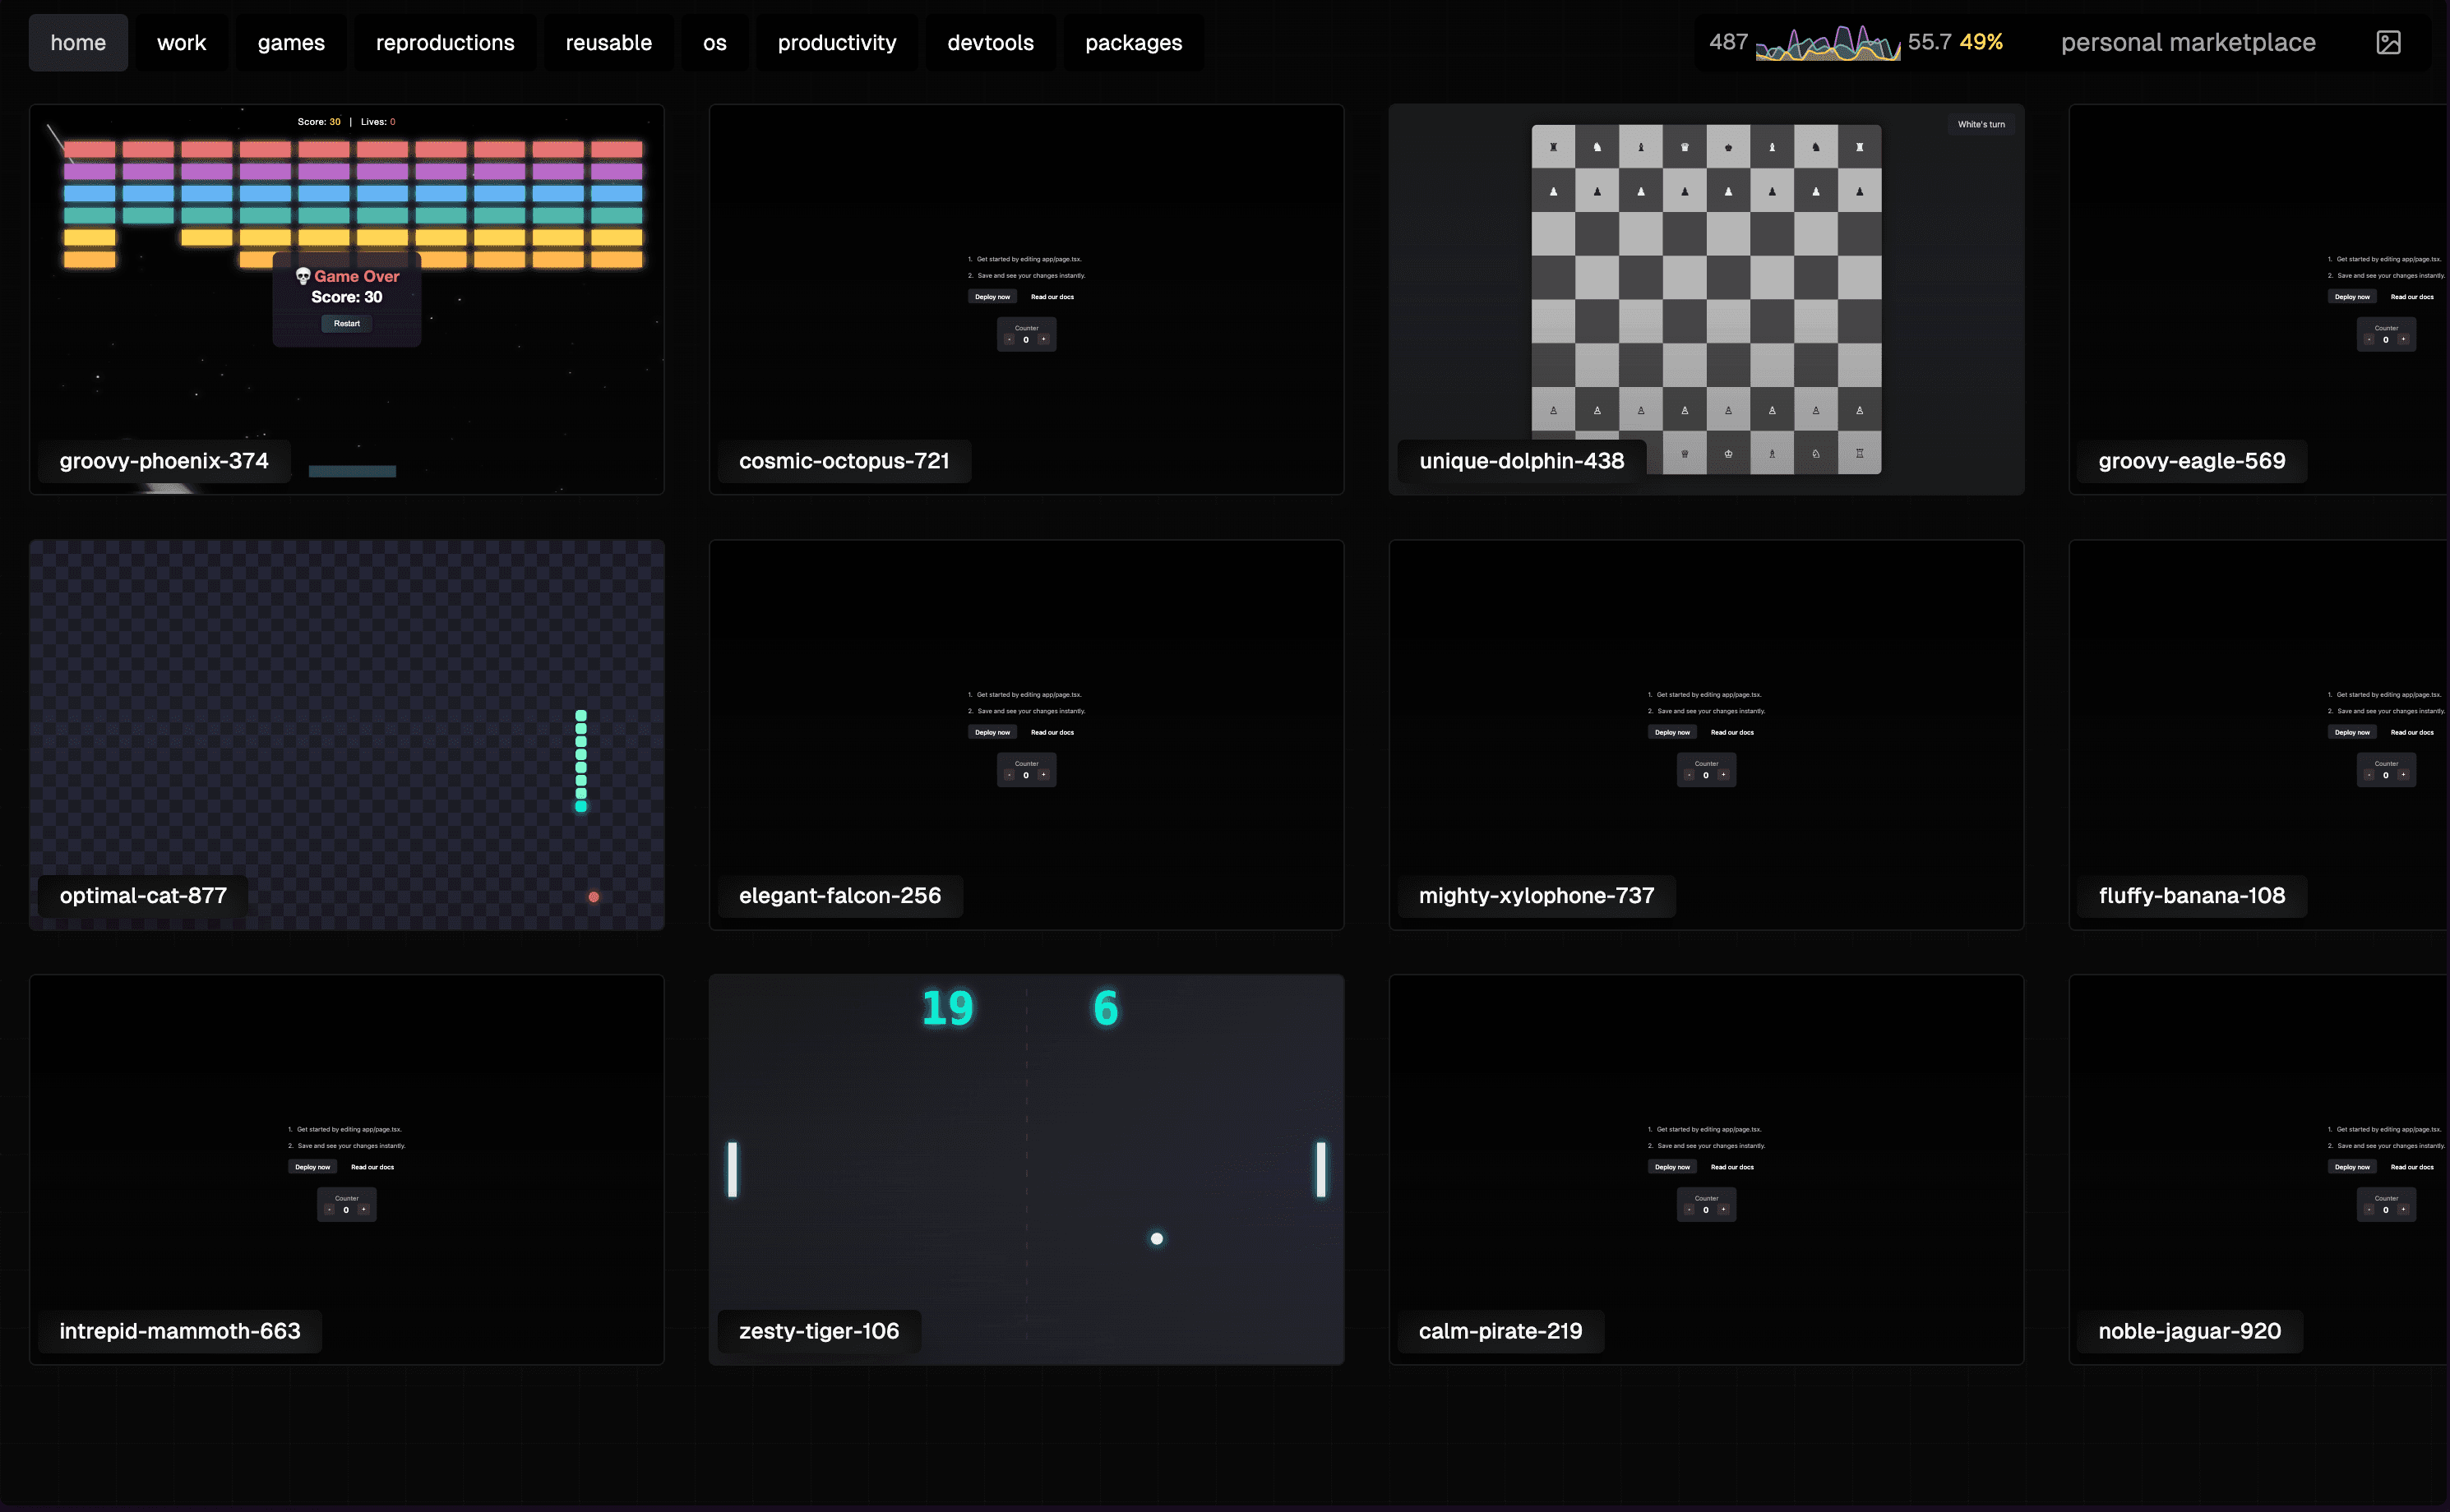Click the right player's score 6
2450x1512 pixels.
(1106, 1008)
